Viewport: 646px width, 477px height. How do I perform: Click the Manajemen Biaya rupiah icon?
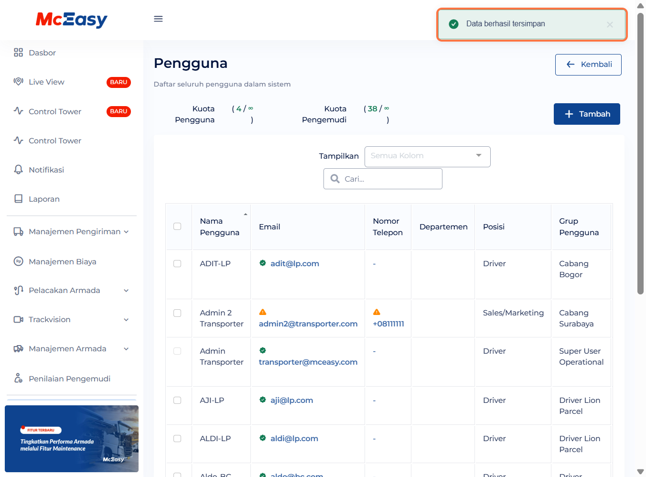(x=18, y=261)
